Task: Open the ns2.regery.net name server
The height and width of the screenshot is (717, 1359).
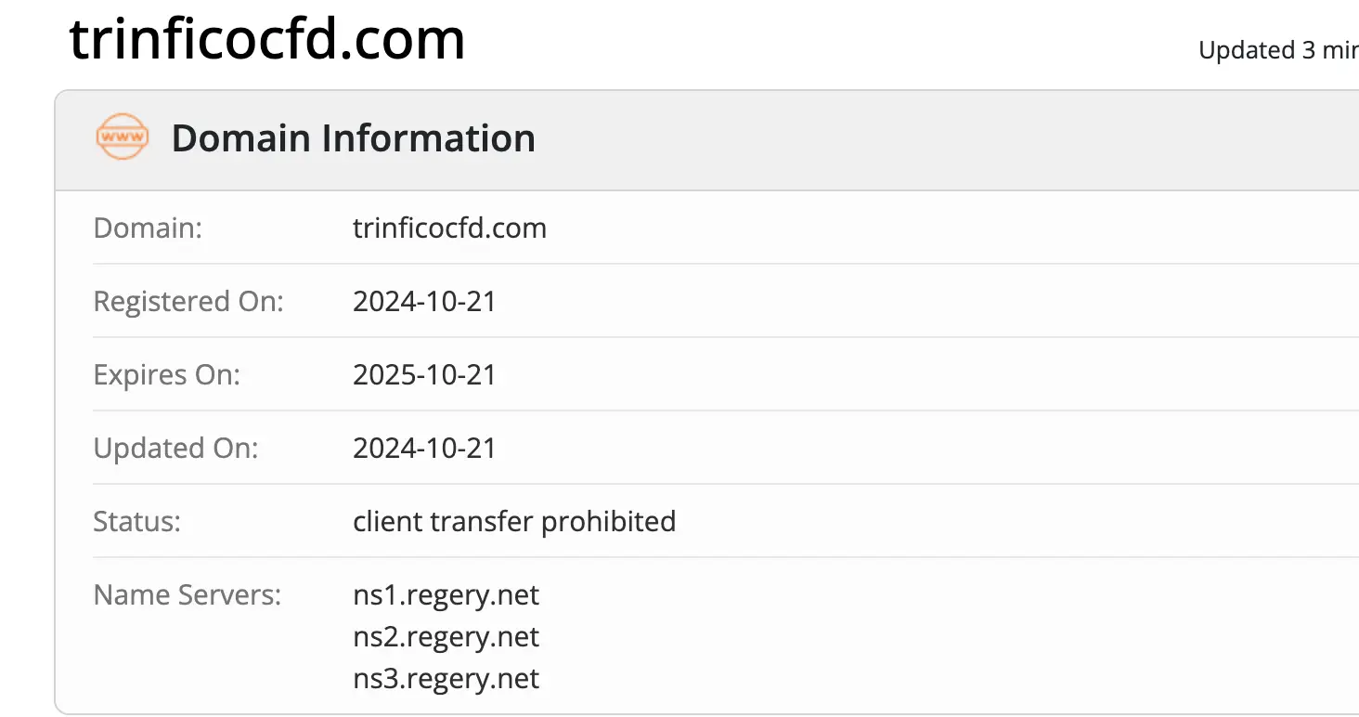Action: tap(446, 637)
